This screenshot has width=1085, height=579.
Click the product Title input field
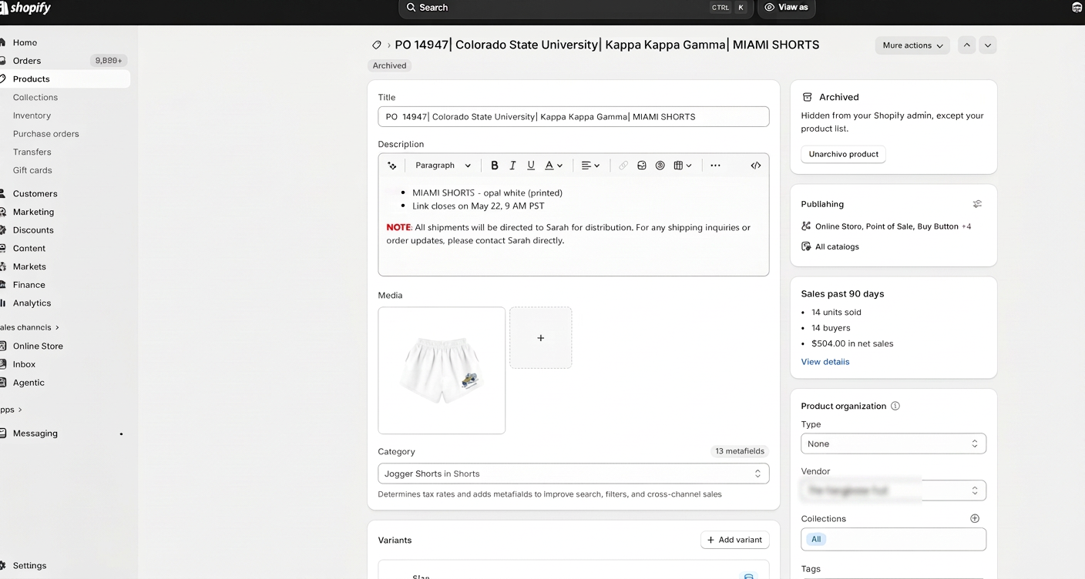pos(573,117)
